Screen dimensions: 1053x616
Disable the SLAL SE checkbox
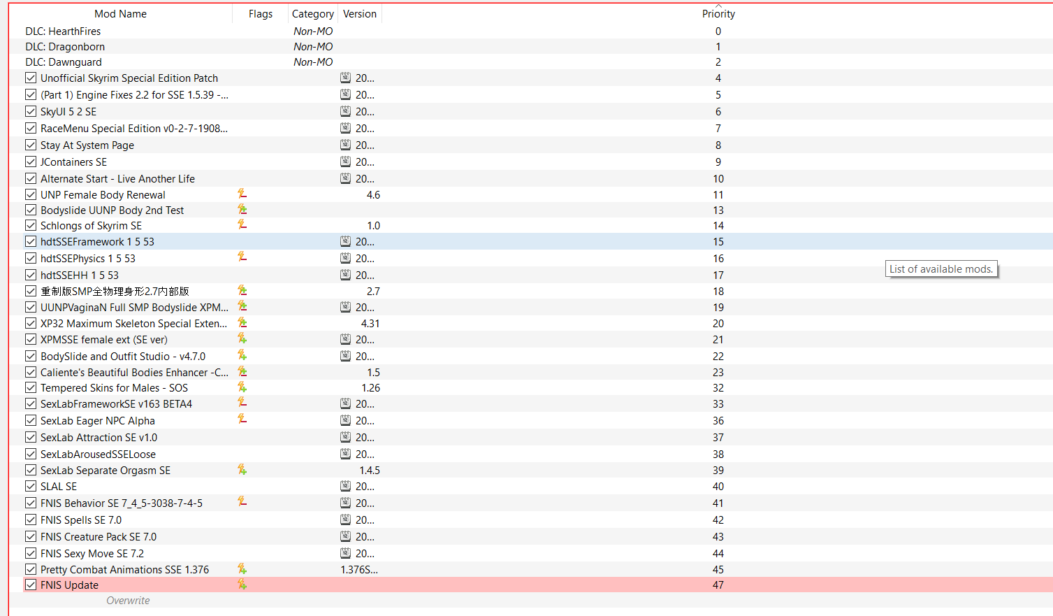31,486
